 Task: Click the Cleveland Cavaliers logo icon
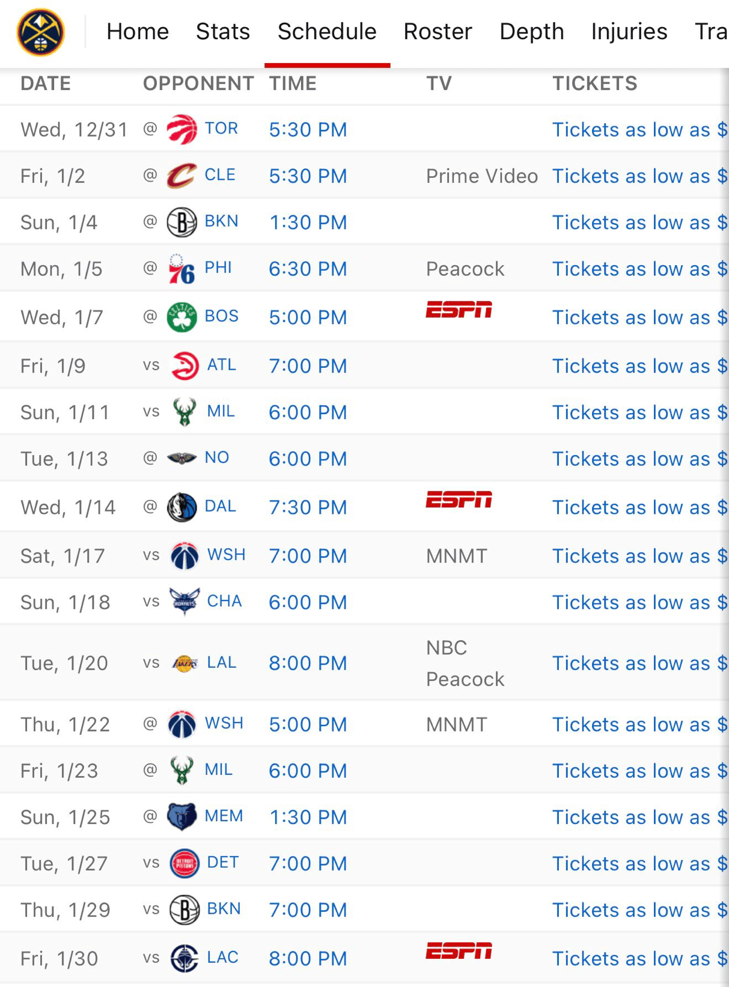pyautogui.click(x=181, y=176)
